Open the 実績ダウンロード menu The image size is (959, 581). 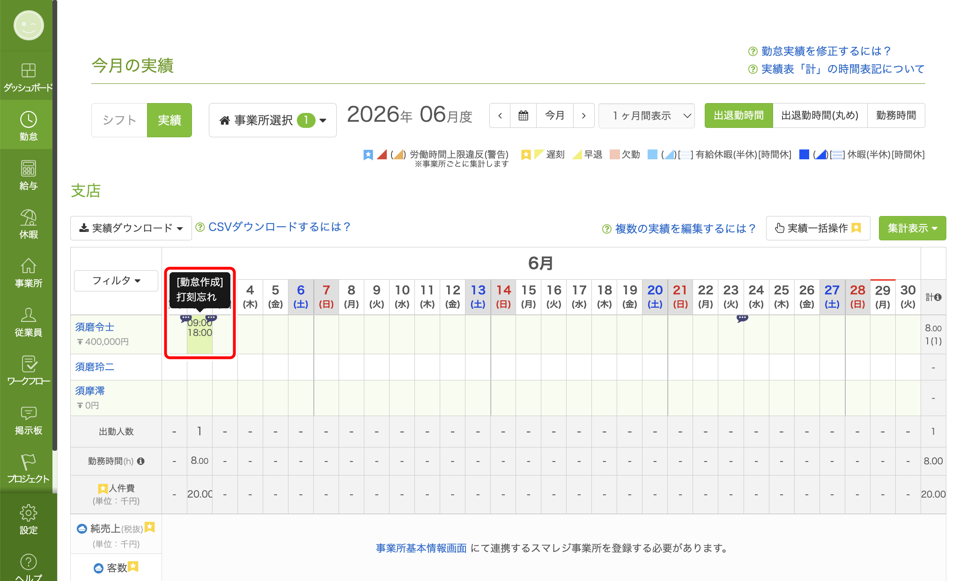pyautogui.click(x=131, y=228)
